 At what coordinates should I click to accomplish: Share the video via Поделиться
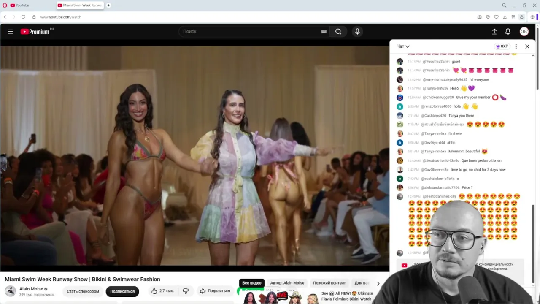[x=215, y=291]
